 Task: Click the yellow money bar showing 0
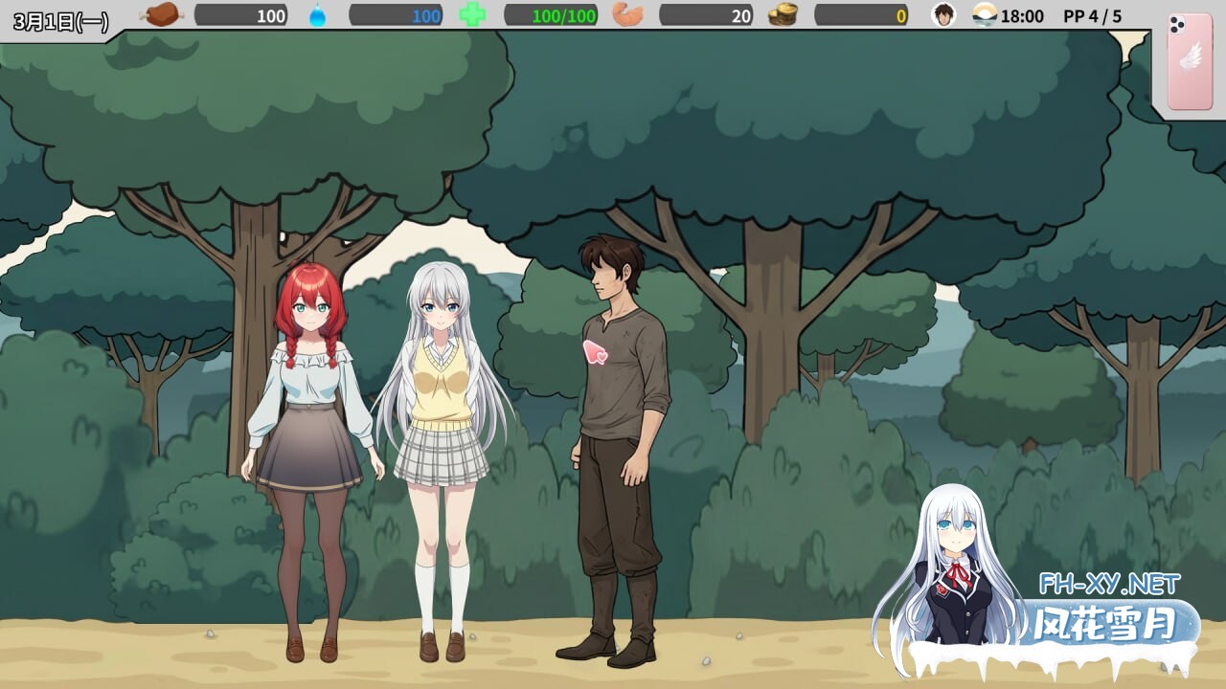(862, 14)
